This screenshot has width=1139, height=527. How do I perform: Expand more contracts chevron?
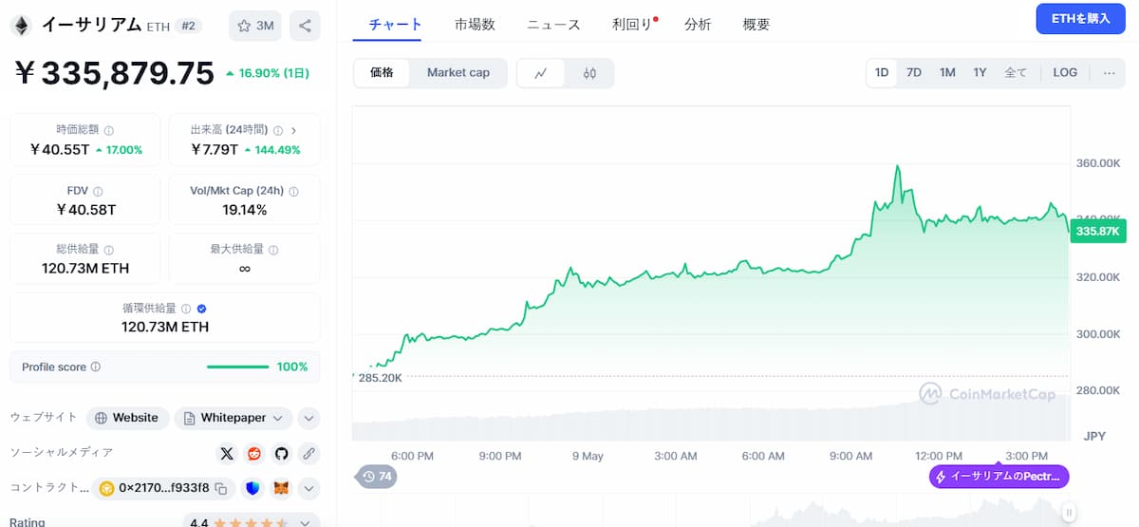pyautogui.click(x=308, y=488)
